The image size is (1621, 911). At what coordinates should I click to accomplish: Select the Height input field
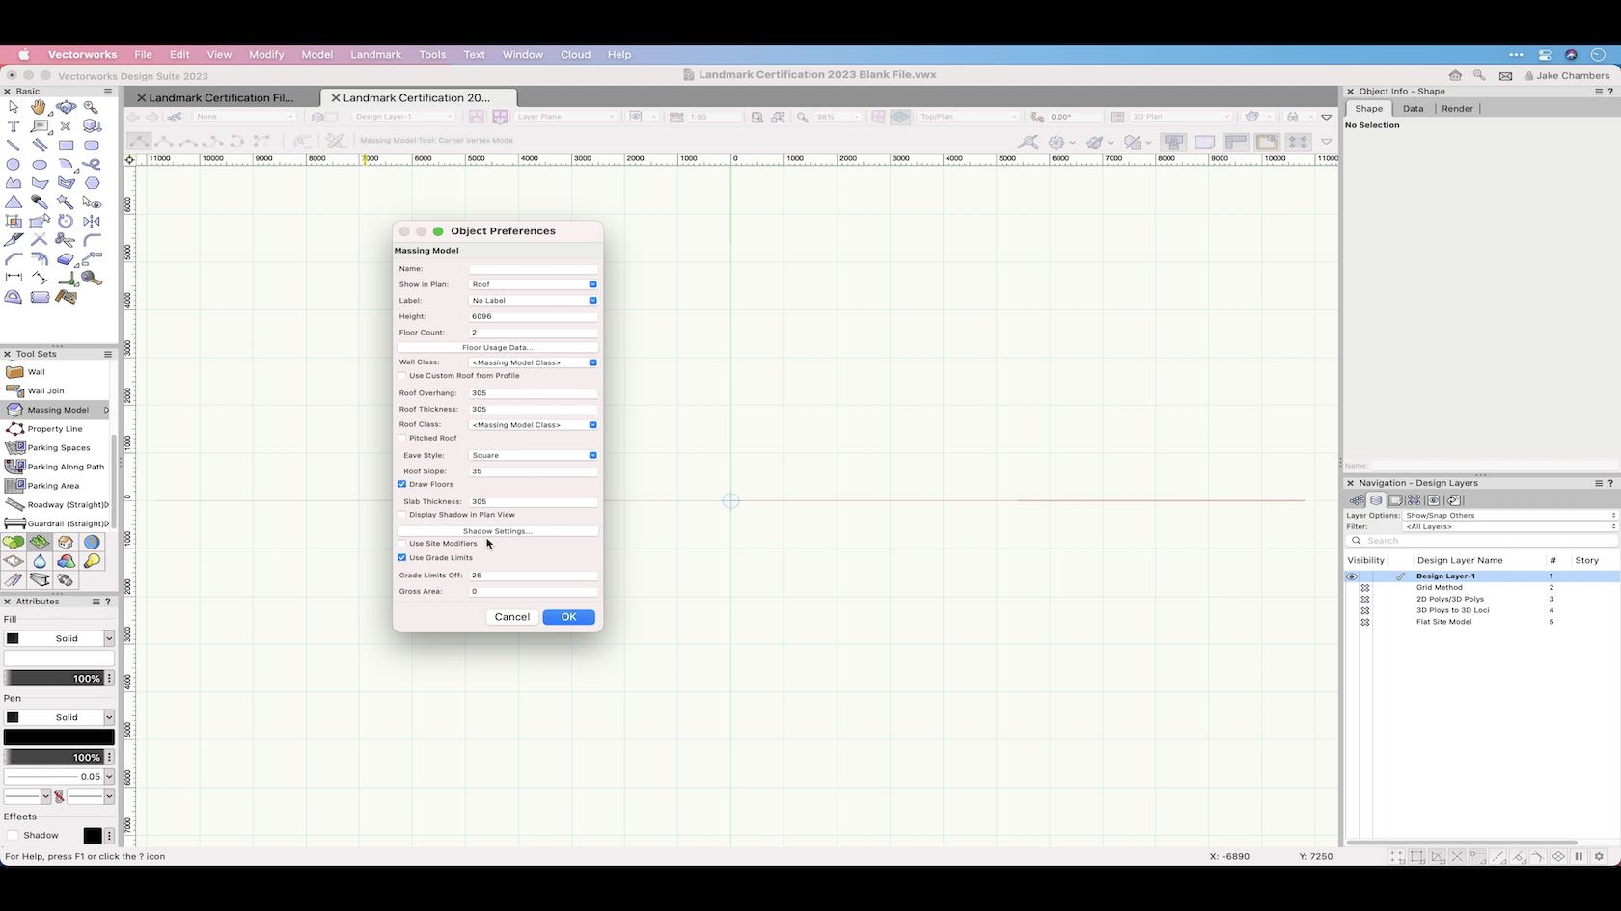click(533, 316)
